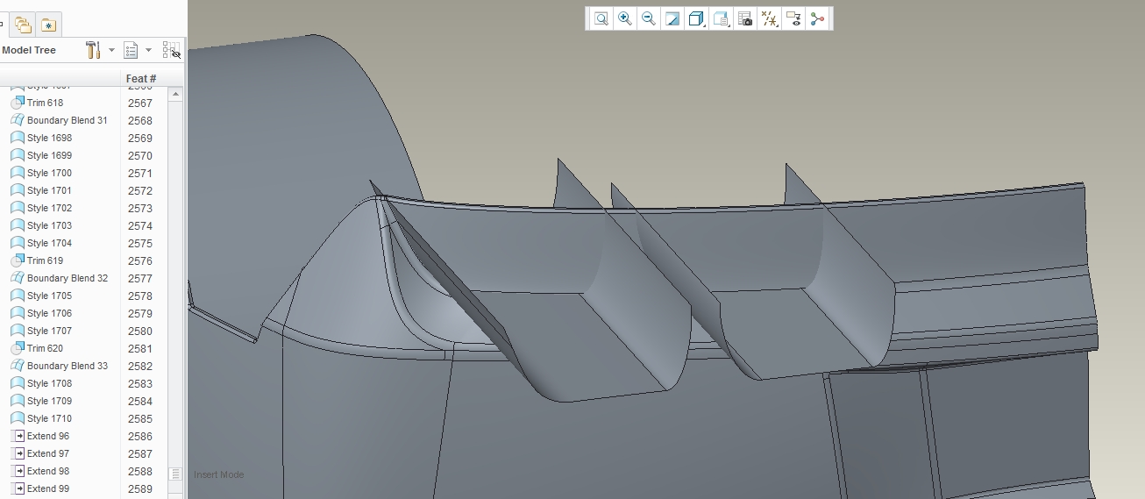Open the View Manager camera icon
1145x499 pixels.
point(745,18)
